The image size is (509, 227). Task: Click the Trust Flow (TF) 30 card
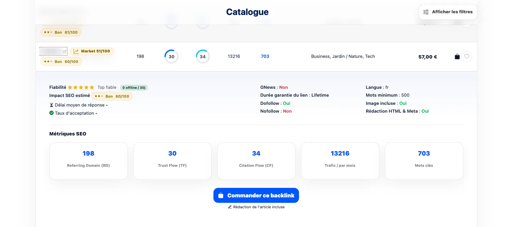tap(173, 161)
